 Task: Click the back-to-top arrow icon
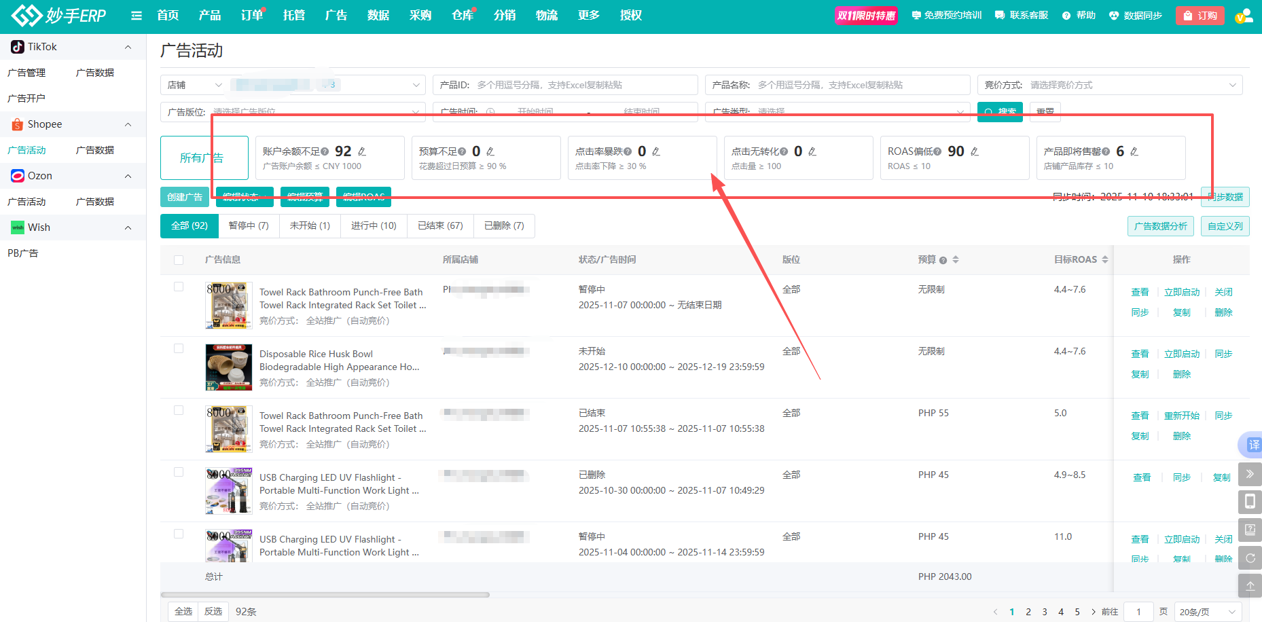[x=1250, y=585]
